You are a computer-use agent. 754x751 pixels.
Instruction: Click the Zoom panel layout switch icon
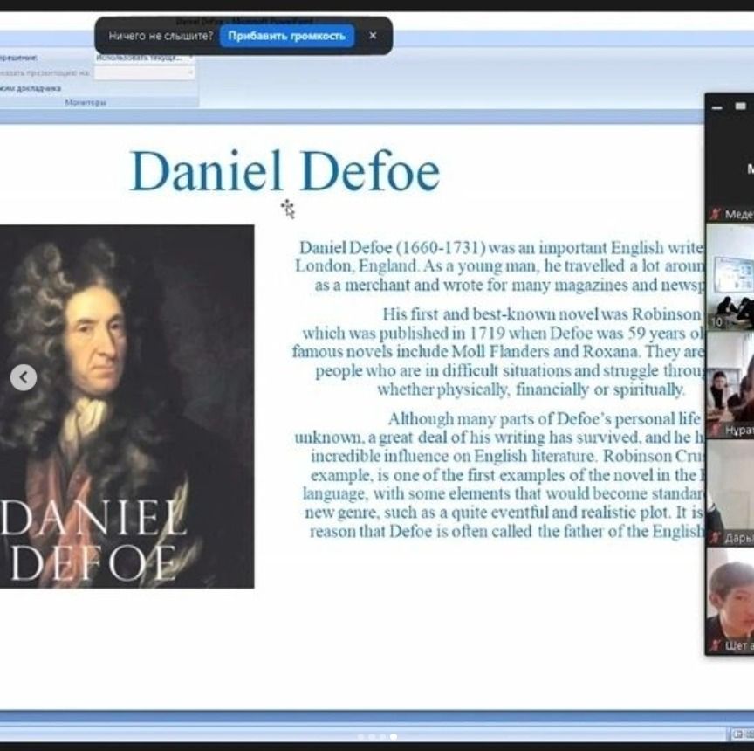[741, 107]
